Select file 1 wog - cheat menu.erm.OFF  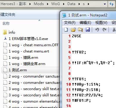(x=31, y=45)
